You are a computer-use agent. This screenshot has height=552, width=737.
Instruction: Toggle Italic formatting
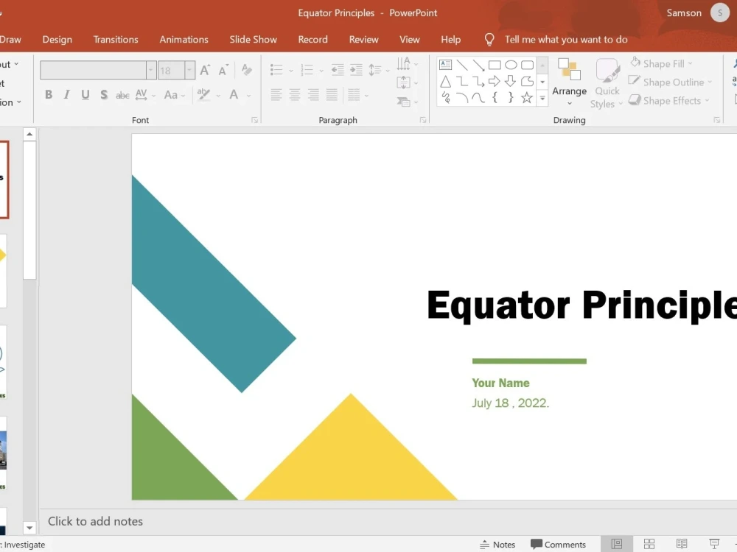(67, 95)
